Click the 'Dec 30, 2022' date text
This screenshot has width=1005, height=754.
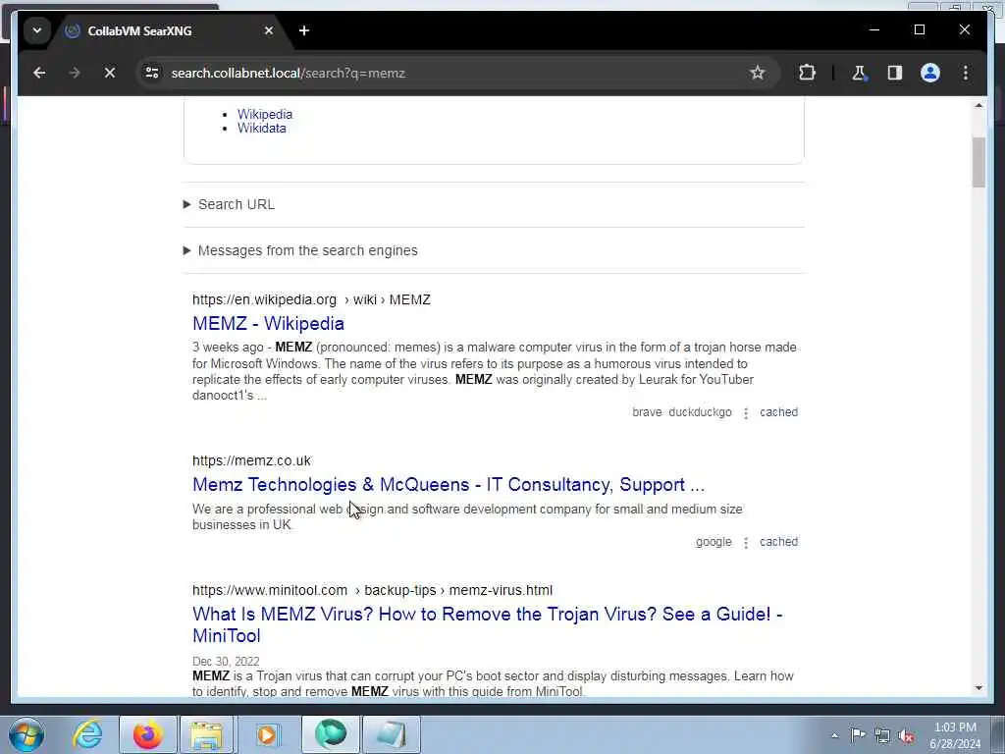[x=226, y=662]
